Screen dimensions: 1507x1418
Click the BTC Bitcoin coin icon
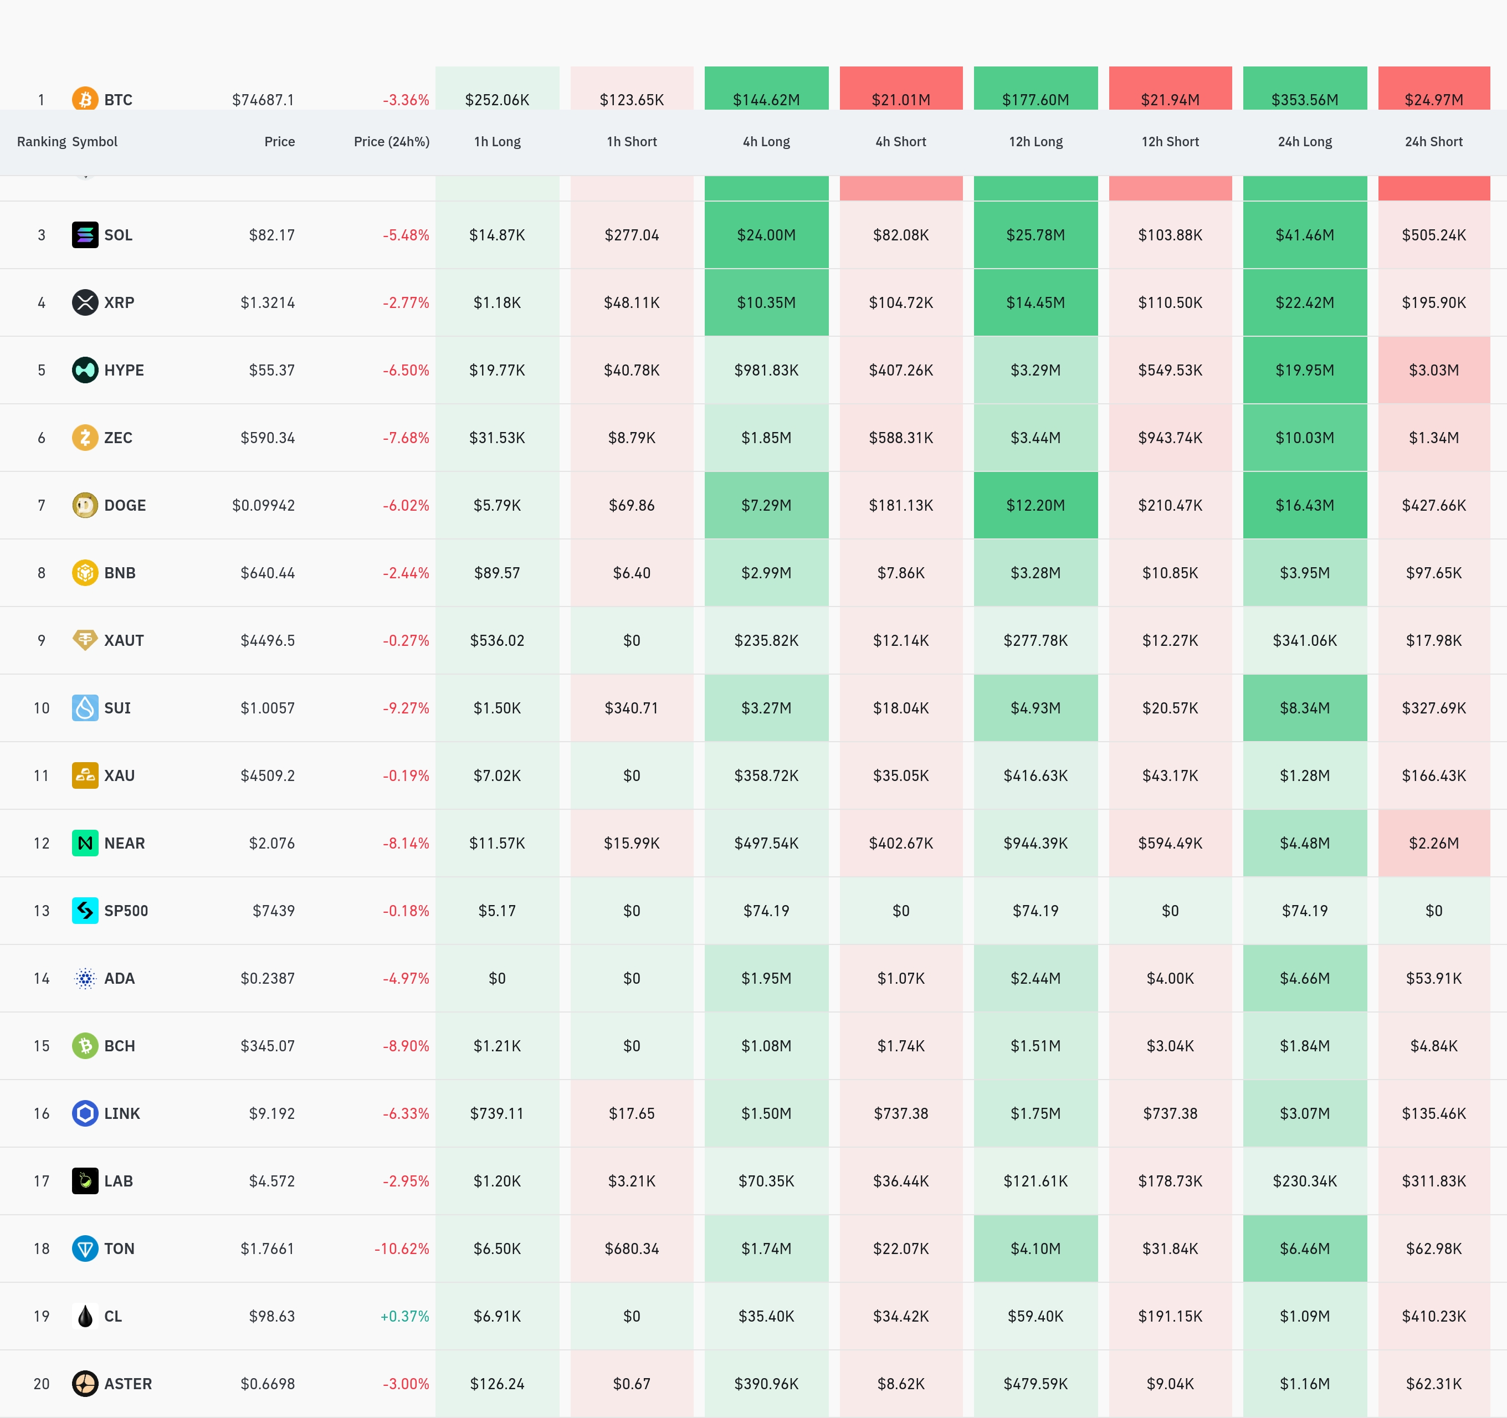pos(85,99)
